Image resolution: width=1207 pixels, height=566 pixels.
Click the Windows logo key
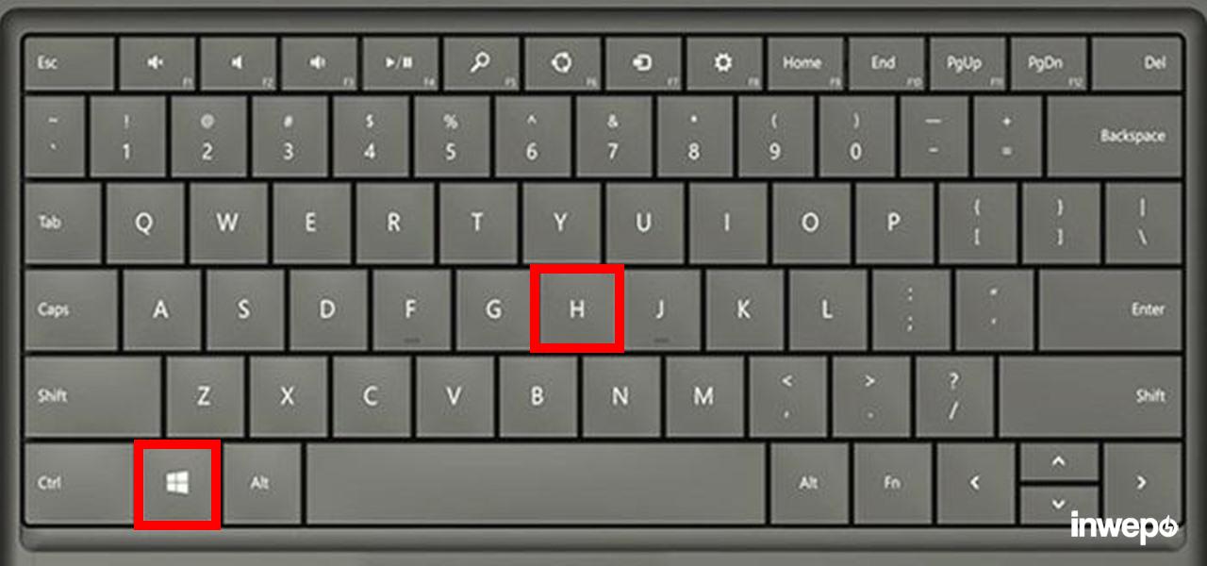point(177,484)
